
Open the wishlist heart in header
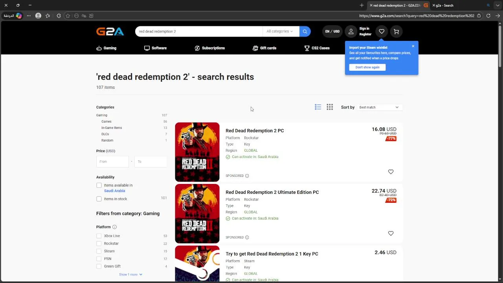(x=382, y=31)
